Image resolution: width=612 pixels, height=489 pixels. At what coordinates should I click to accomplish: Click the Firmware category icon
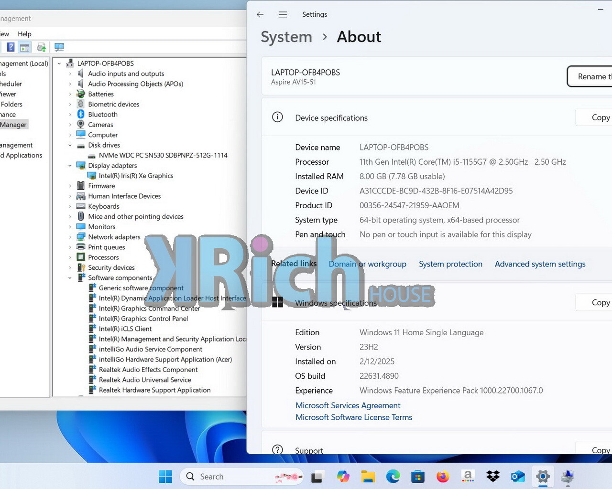tap(81, 186)
